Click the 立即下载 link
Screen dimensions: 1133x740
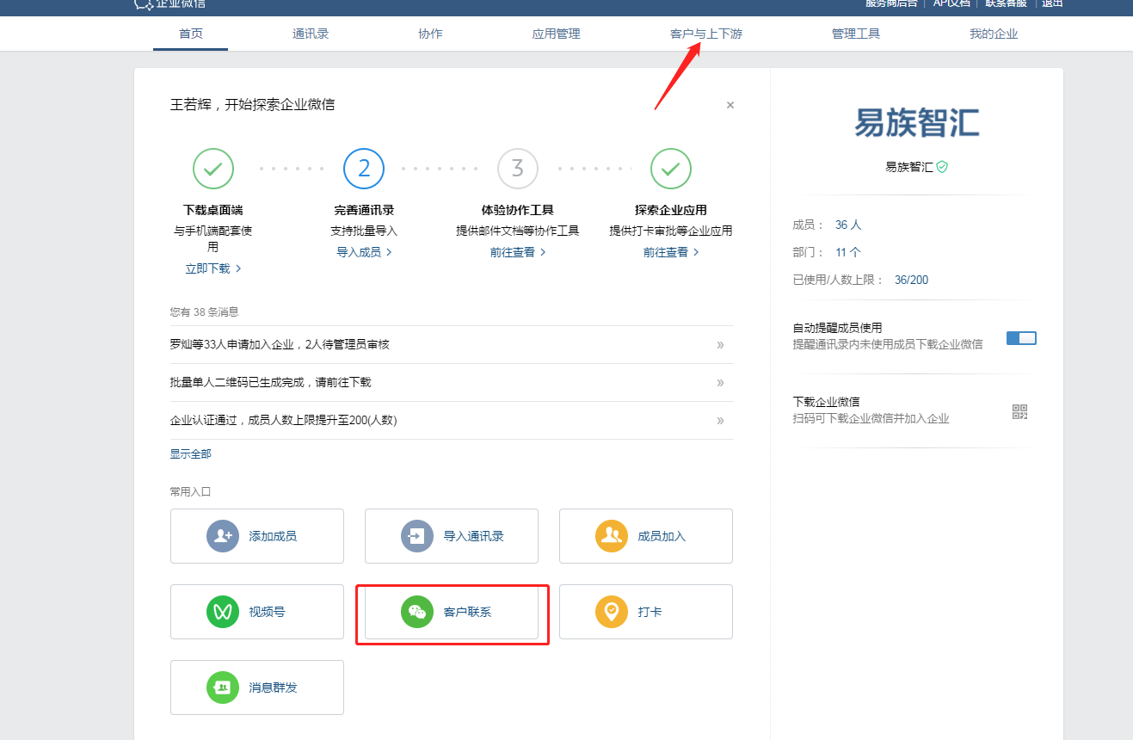tap(213, 268)
